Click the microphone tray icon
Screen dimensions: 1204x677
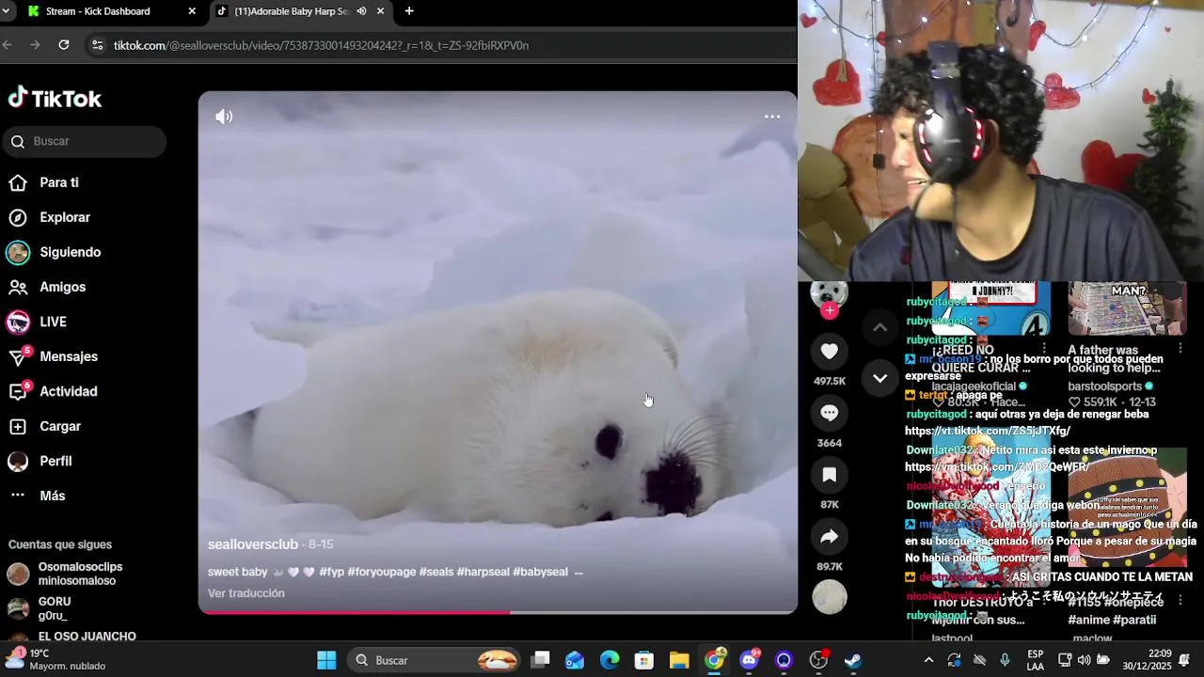tap(1005, 660)
